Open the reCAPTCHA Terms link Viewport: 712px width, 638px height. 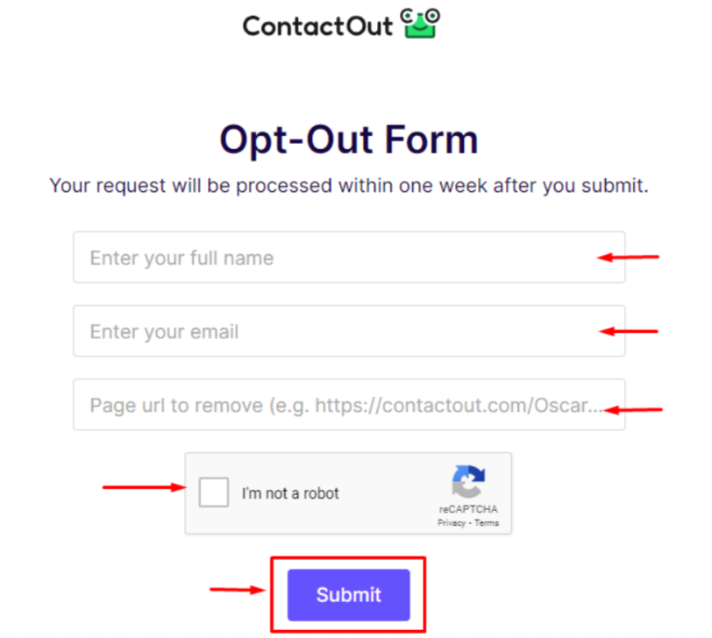pos(488,523)
